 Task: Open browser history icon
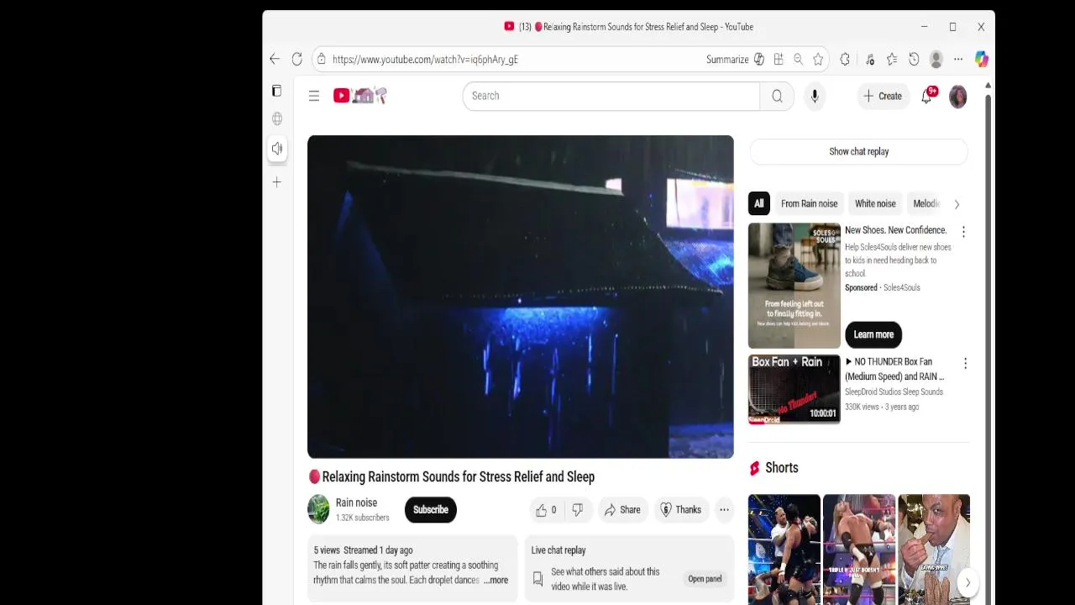click(x=914, y=59)
